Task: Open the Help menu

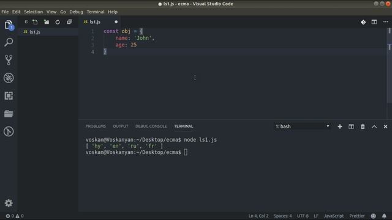Action: (113, 12)
